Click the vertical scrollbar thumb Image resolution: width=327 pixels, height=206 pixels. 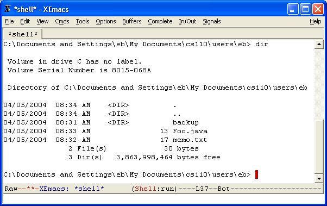[x=319, y=147]
